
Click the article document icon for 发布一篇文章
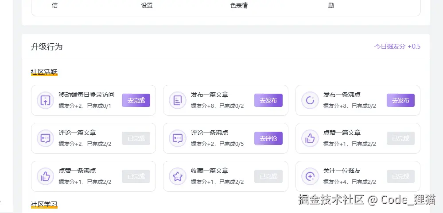(x=178, y=100)
